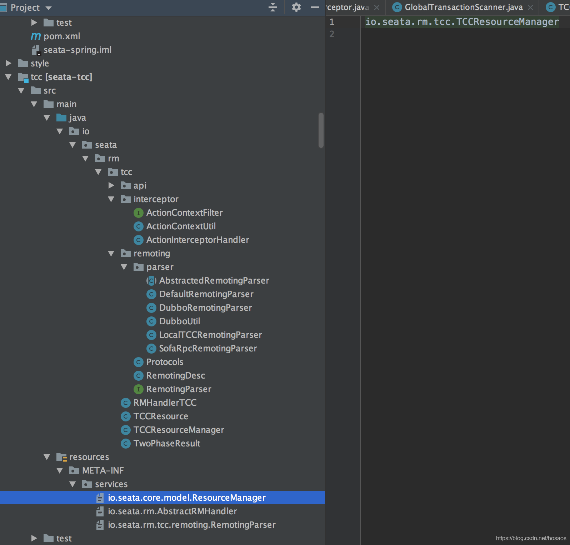Screen dimensions: 570x545
Task: Click class icon of TCCResource
Action: tap(125, 416)
